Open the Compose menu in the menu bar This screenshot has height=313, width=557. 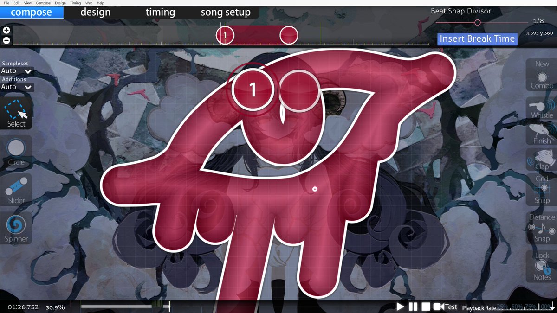tap(44, 3)
